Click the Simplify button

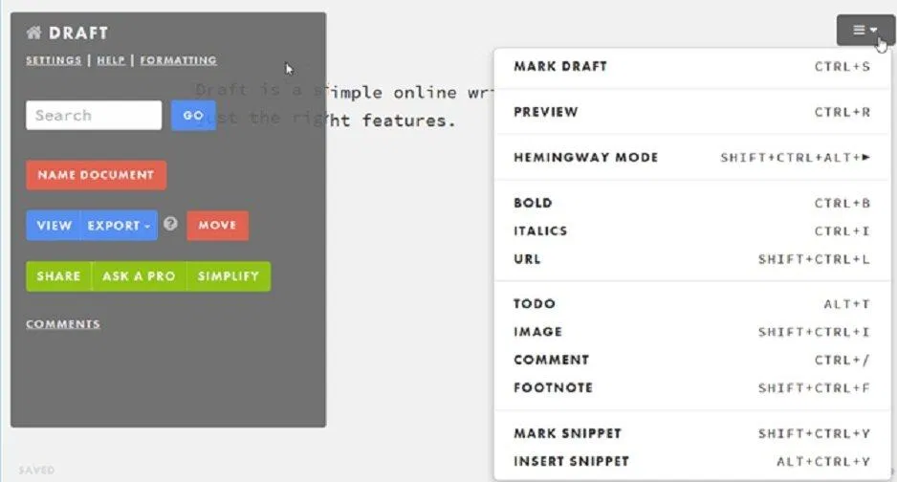tap(229, 276)
